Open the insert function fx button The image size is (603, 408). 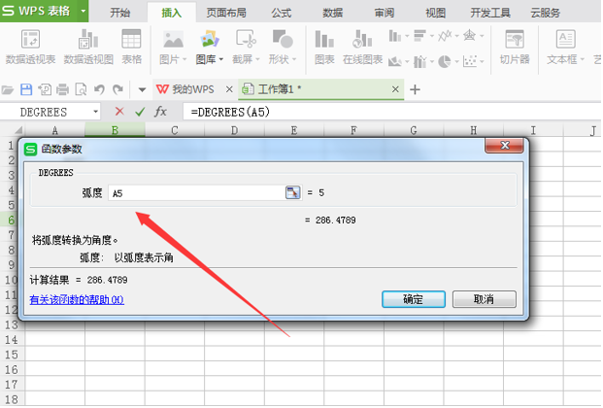pyautogui.click(x=160, y=112)
